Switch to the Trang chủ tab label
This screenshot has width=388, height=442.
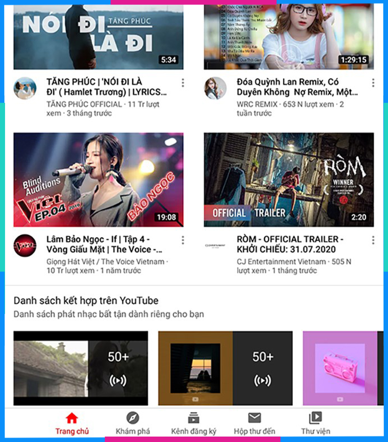pyautogui.click(x=72, y=431)
